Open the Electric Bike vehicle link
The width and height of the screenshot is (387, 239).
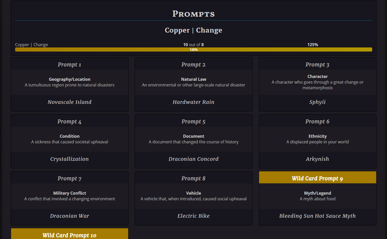click(x=193, y=216)
